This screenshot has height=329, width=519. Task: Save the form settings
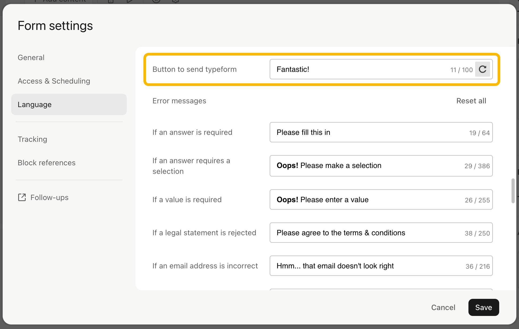click(483, 307)
